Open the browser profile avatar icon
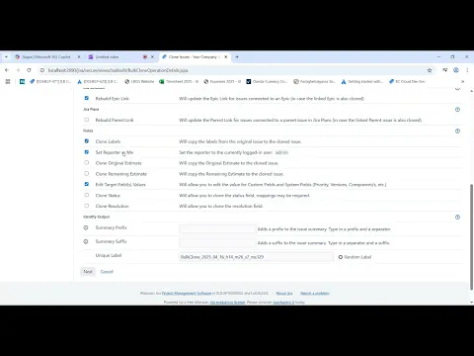The width and height of the screenshot is (474, 356). (x=456, y=70)
